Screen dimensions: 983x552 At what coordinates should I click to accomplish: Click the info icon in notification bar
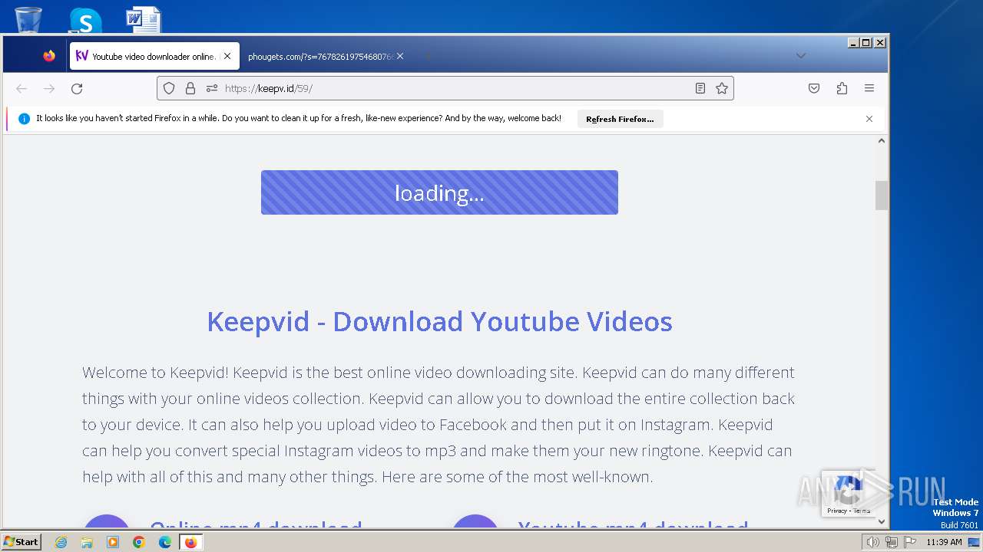pyautogui.click(x=24, y=119)
